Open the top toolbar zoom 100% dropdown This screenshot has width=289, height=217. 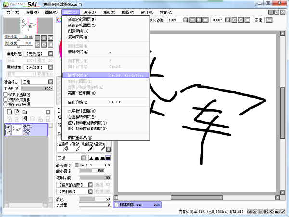185,20
